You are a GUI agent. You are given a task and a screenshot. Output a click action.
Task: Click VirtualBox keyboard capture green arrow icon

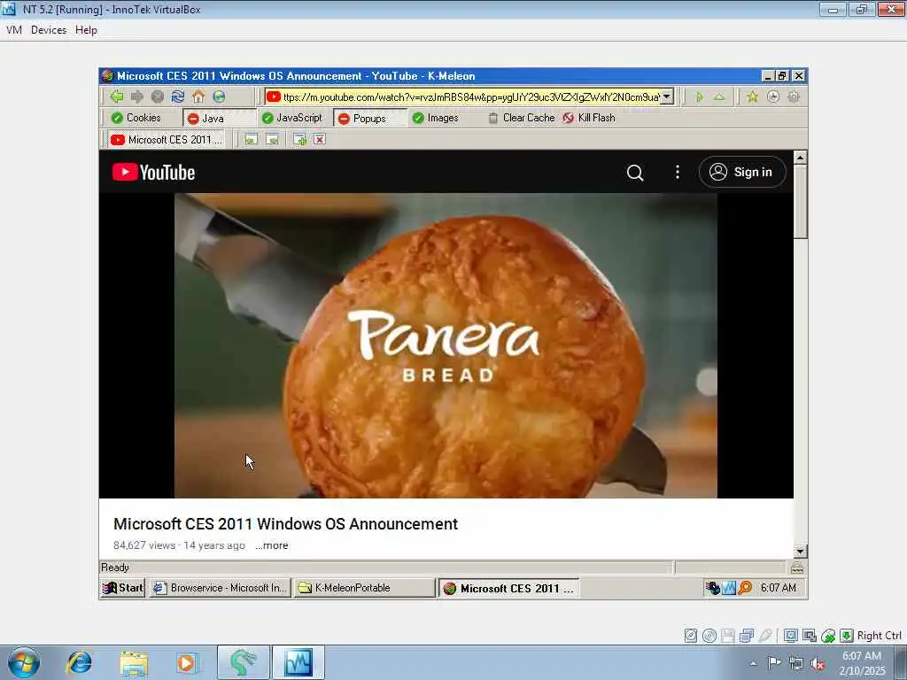846,636
